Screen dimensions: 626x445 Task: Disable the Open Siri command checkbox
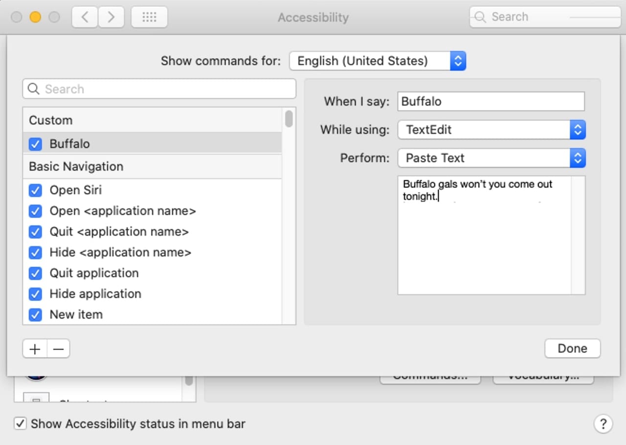point(35,190)
